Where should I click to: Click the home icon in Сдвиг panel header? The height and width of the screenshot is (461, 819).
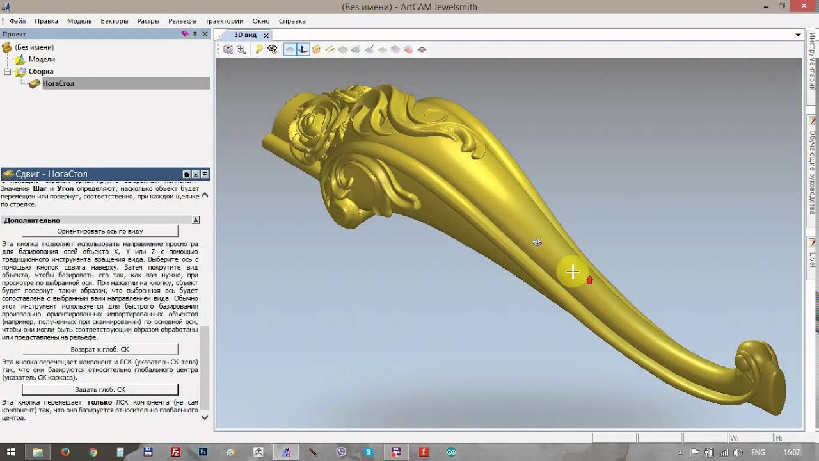pos(186,174)
